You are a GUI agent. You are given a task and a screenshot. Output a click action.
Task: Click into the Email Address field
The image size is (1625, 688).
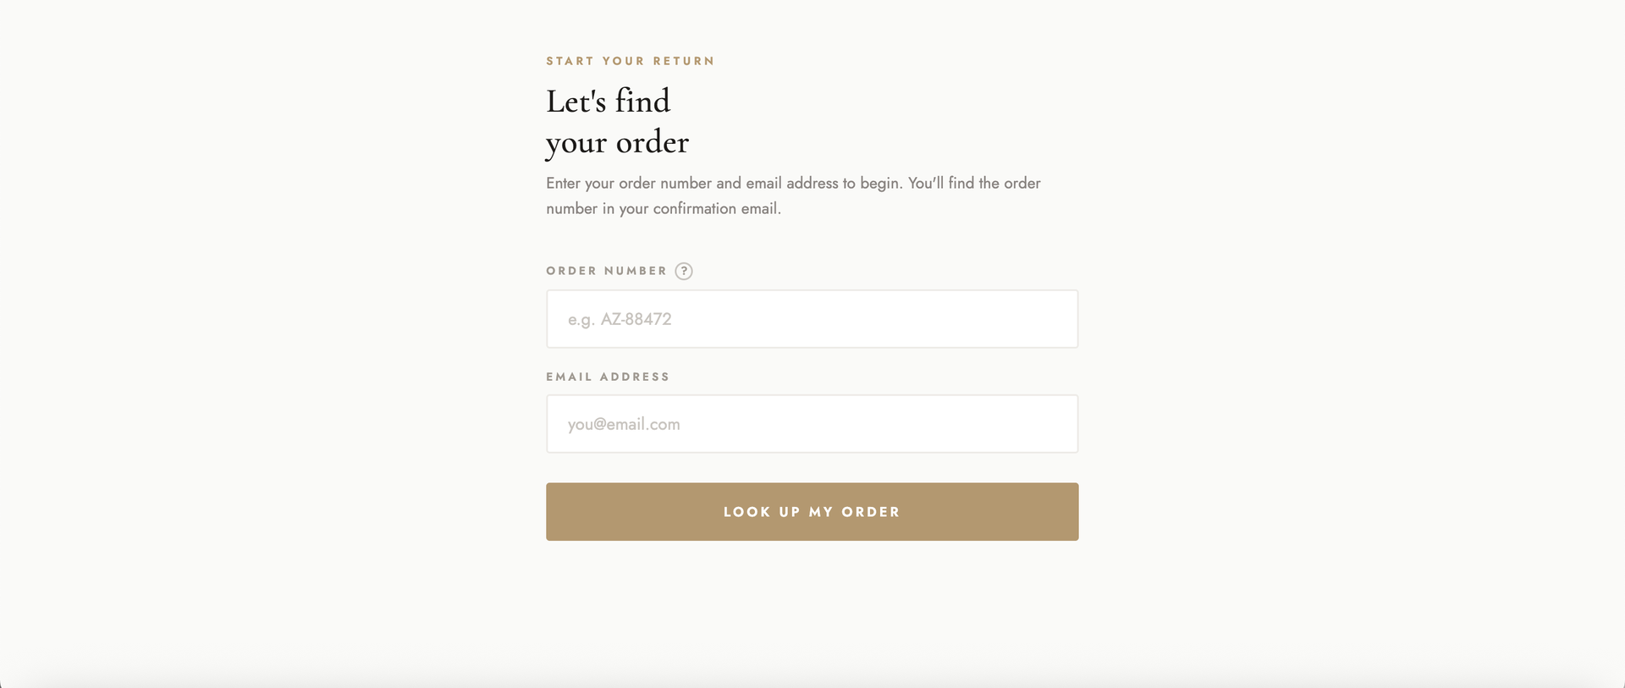[812, 424]
